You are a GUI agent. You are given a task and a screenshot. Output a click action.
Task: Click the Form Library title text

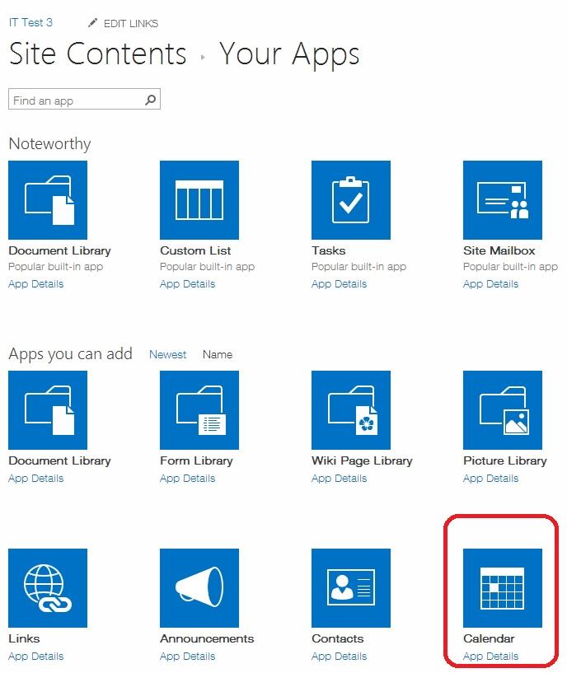[196, 461]
